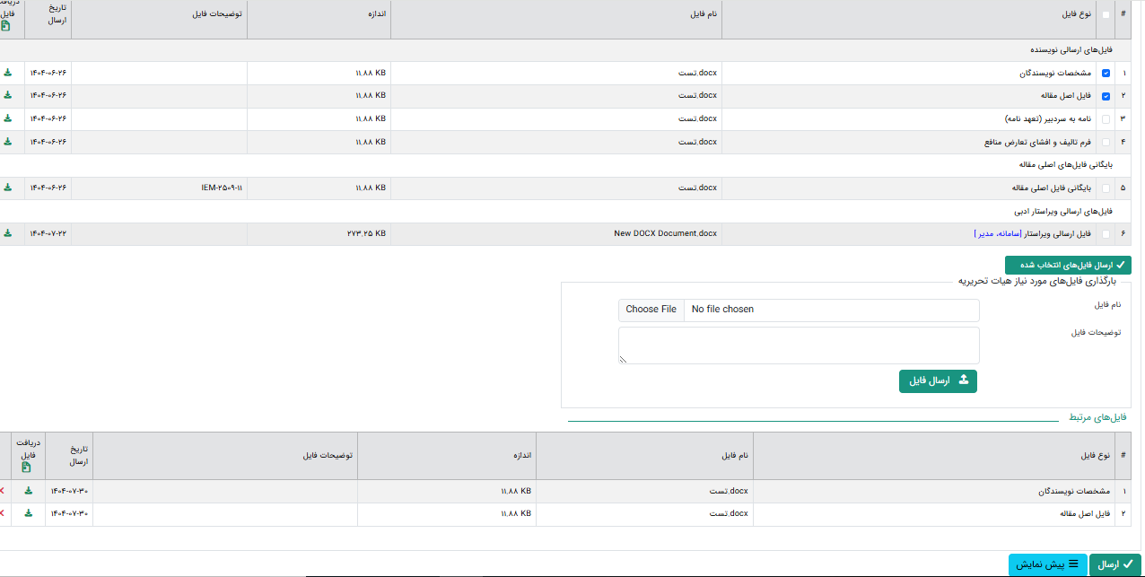1145x577 pixels.
Task: Click into the توضیحات فایل text area
Action: [799, 345]
